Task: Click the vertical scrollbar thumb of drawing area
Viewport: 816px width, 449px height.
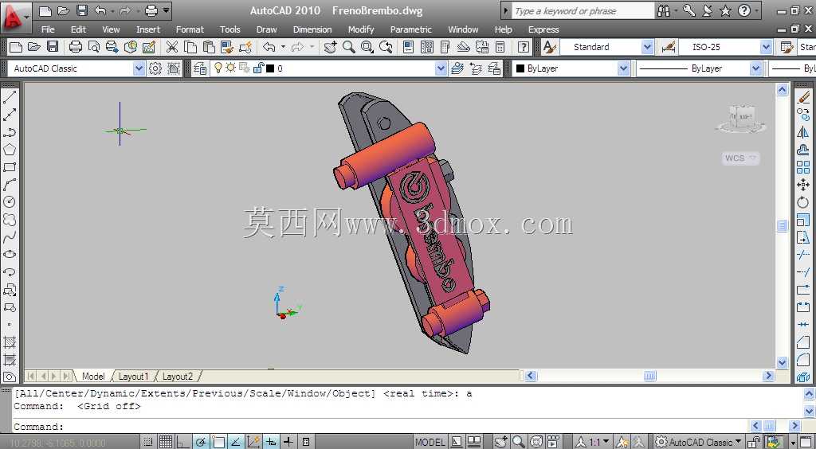Action: click(783, 225)
